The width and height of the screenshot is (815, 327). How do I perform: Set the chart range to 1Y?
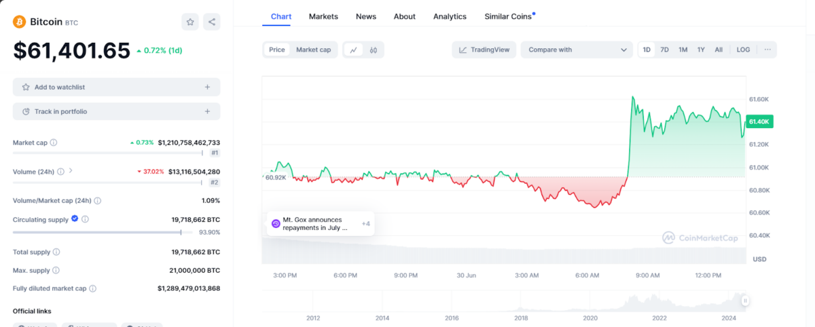[x=701, y=50]
